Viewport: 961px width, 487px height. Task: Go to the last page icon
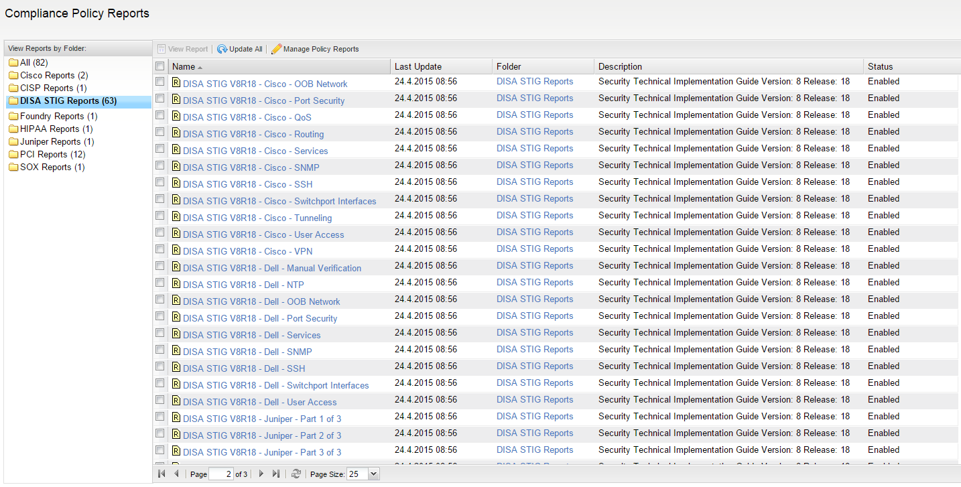276,474
